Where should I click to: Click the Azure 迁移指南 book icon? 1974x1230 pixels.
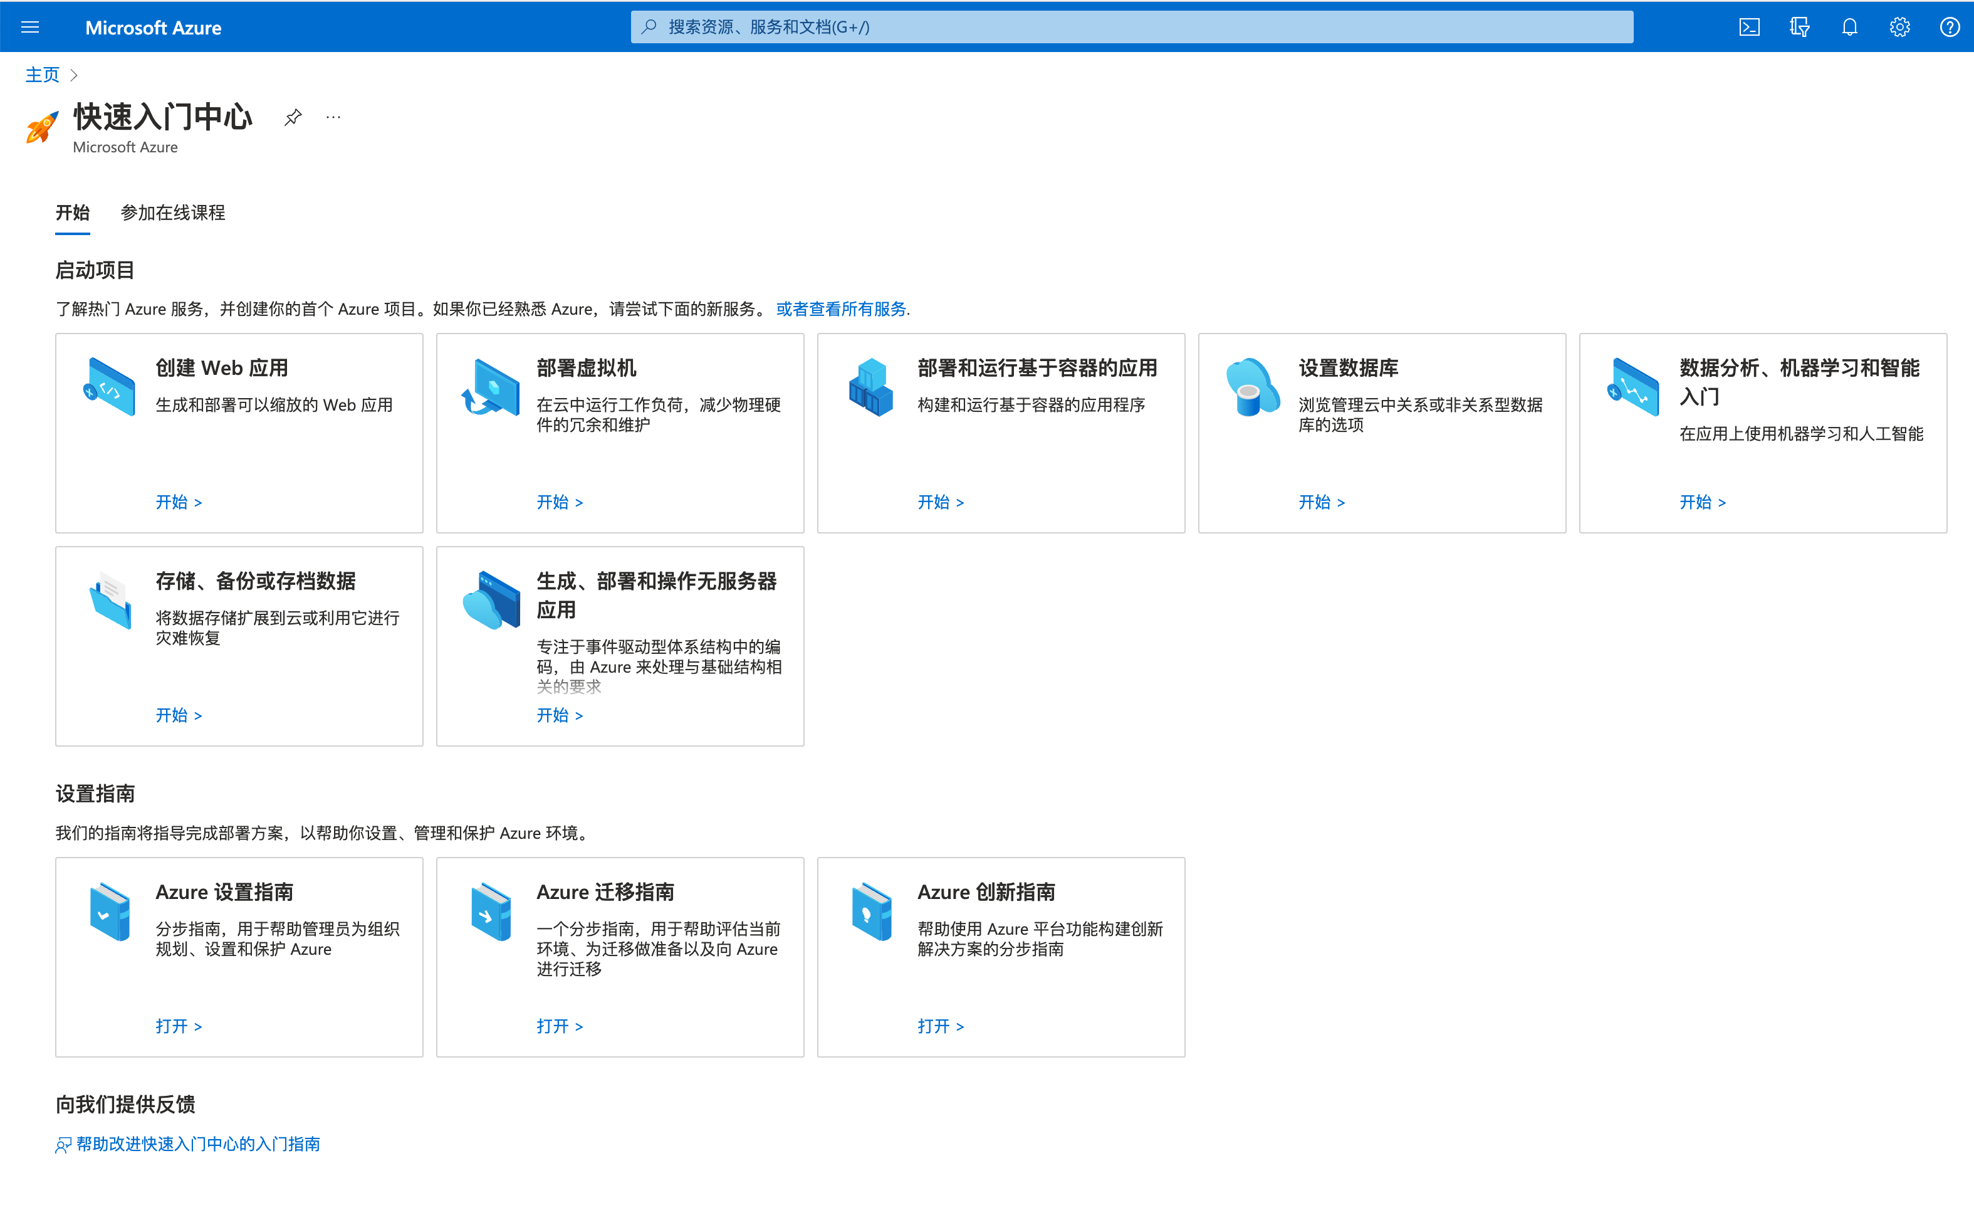click(x=491, y=911)
